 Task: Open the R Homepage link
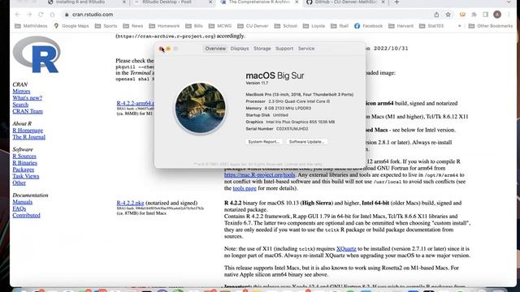pos(28,131)
